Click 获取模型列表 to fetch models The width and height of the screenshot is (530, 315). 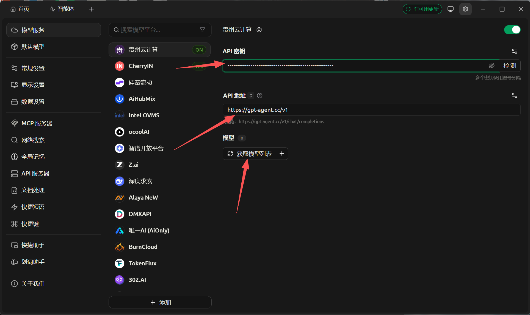click(x=249, y=154)
